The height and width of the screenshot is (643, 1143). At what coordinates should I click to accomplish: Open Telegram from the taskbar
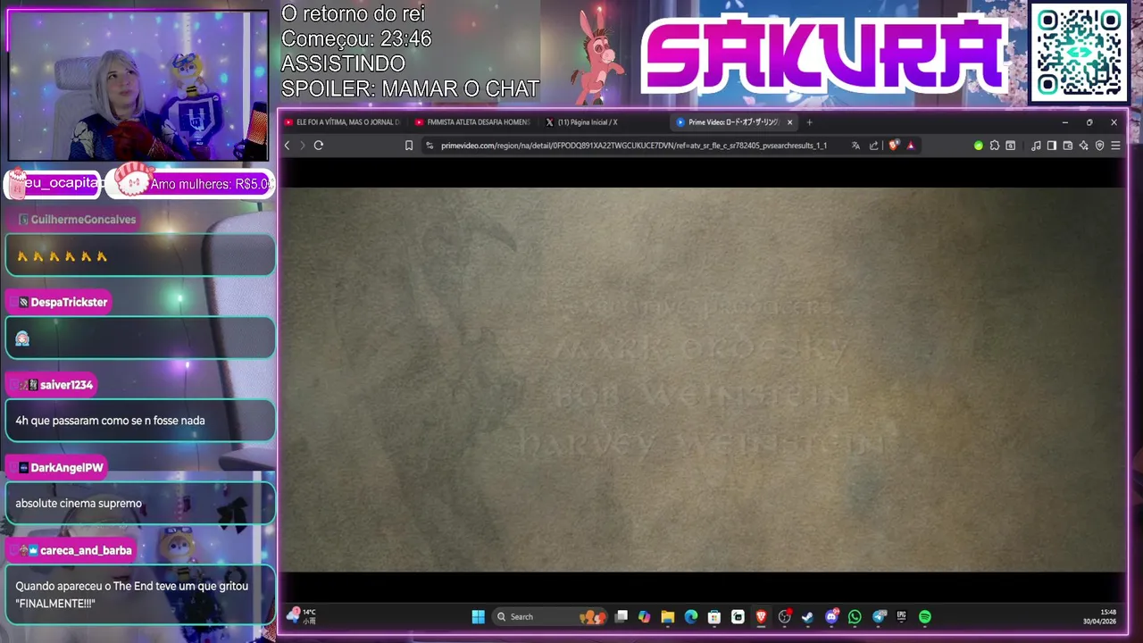[x=879, y=617]
